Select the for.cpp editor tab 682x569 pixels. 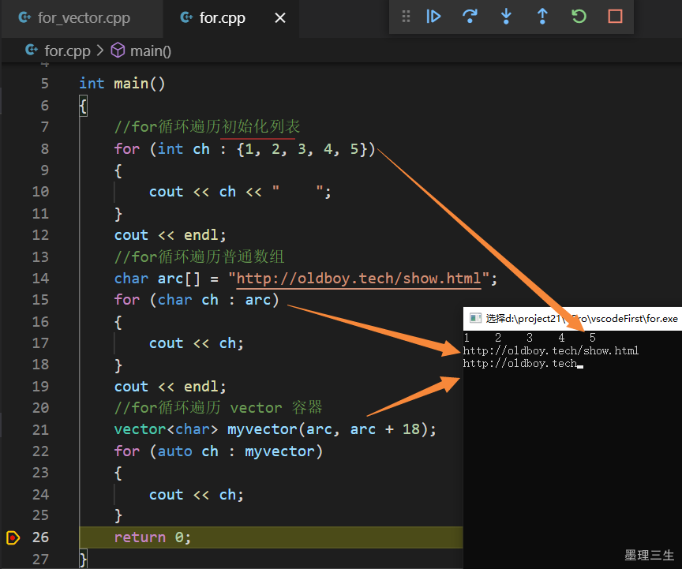tap(222, 18)
